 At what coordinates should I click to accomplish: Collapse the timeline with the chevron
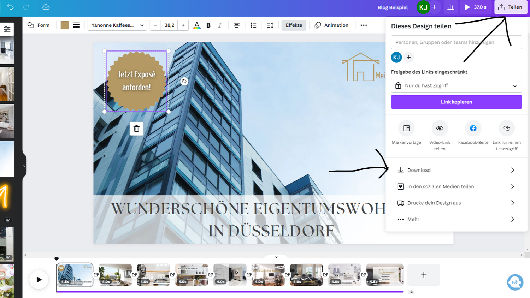276,257
